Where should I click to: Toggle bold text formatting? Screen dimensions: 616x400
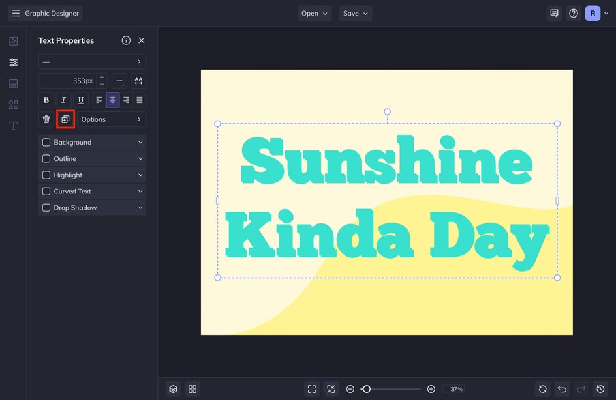pos(46,100)
